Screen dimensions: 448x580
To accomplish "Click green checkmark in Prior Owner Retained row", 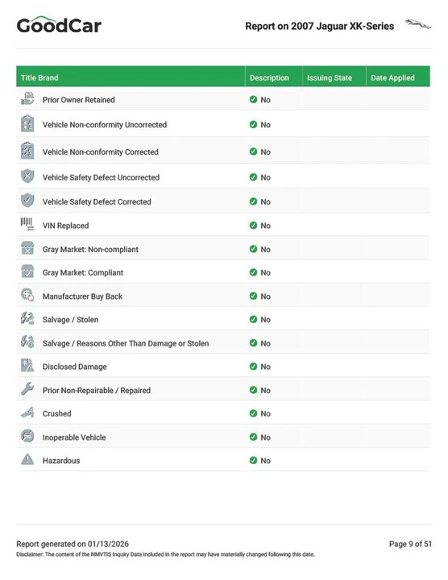I will (x=254, y=100).
